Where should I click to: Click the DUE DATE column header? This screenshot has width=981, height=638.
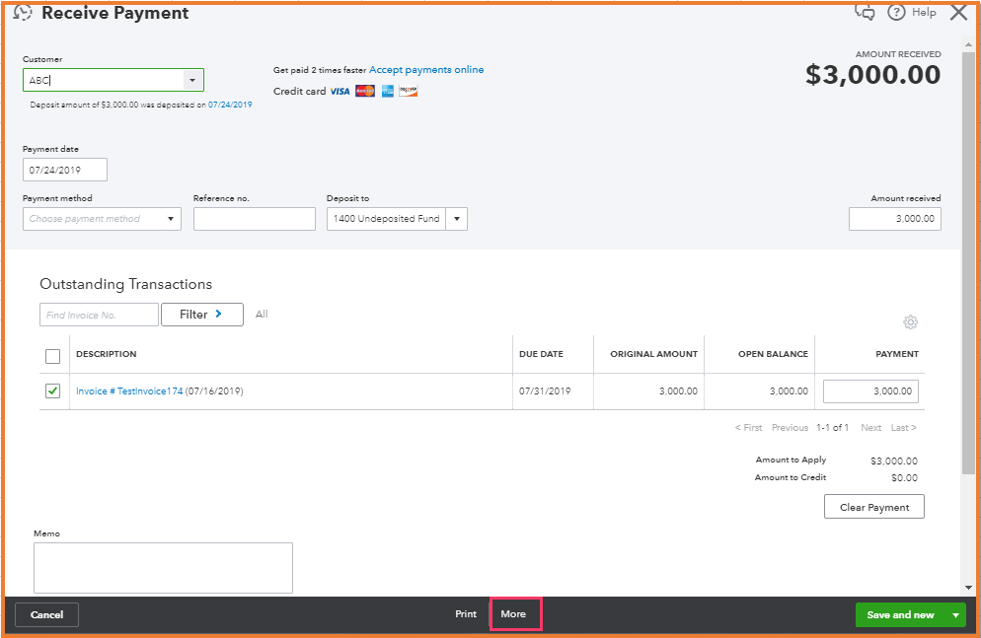click(x=541, y=354)
